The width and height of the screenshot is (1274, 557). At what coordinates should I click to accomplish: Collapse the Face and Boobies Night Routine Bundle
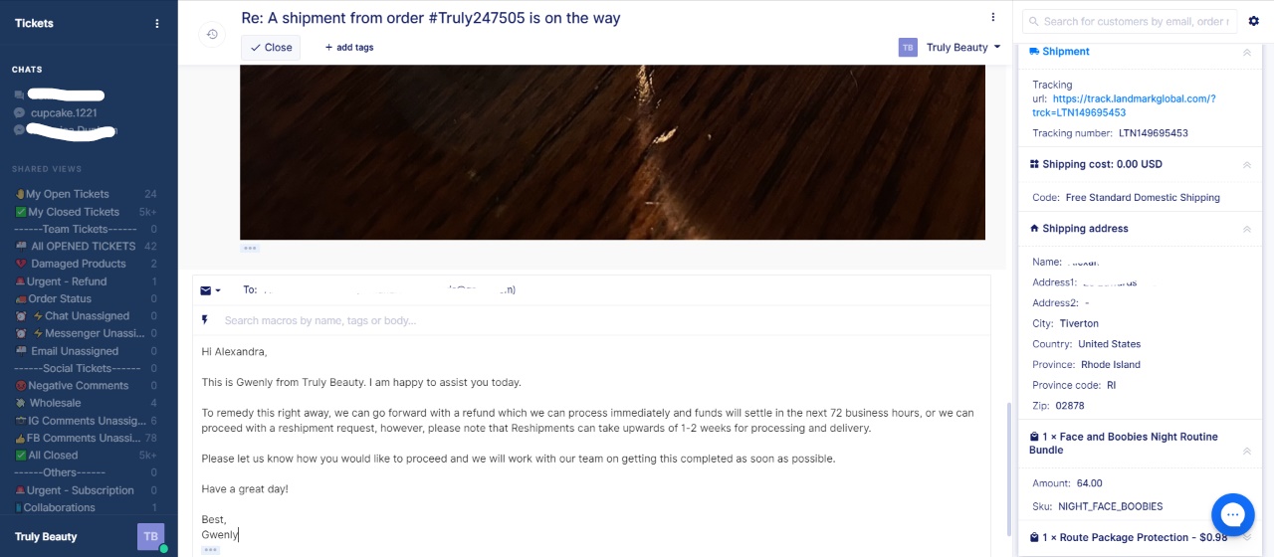pos(1246,451)
